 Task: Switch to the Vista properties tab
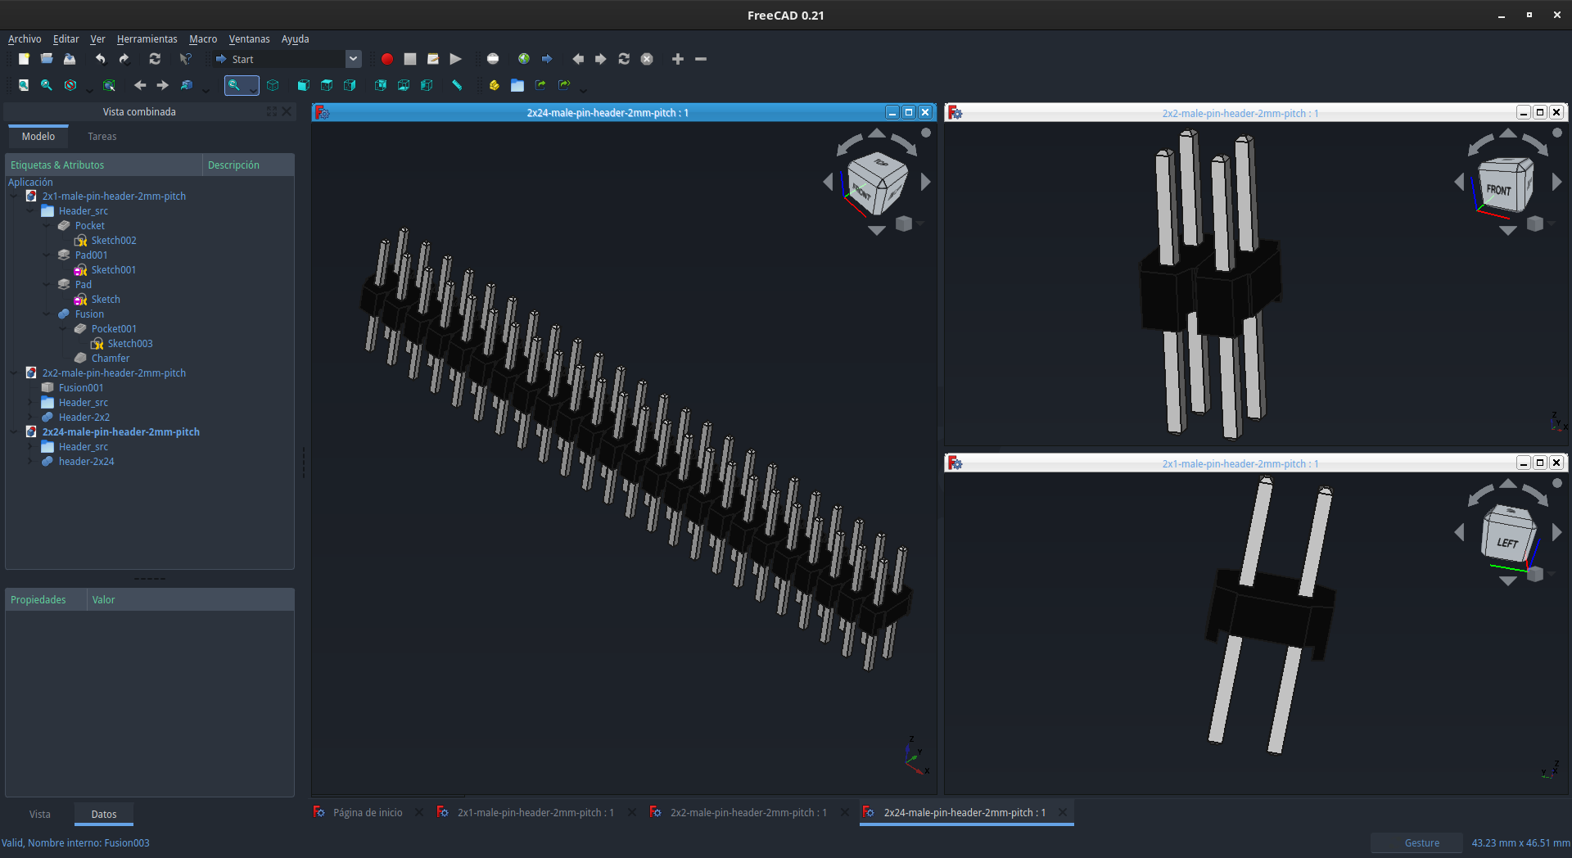(40, 815)
